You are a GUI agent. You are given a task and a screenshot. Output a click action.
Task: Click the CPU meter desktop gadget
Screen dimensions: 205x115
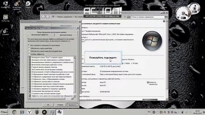coord(183,13)
